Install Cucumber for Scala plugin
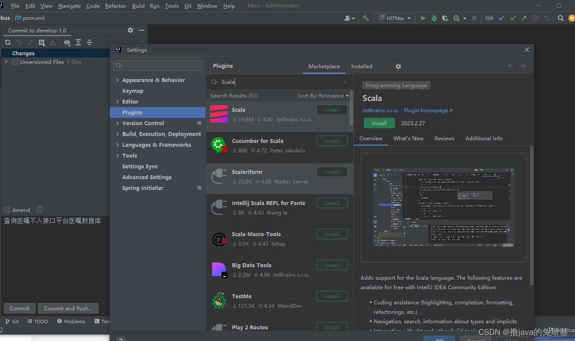575x341 pixels. click(332, 141)
